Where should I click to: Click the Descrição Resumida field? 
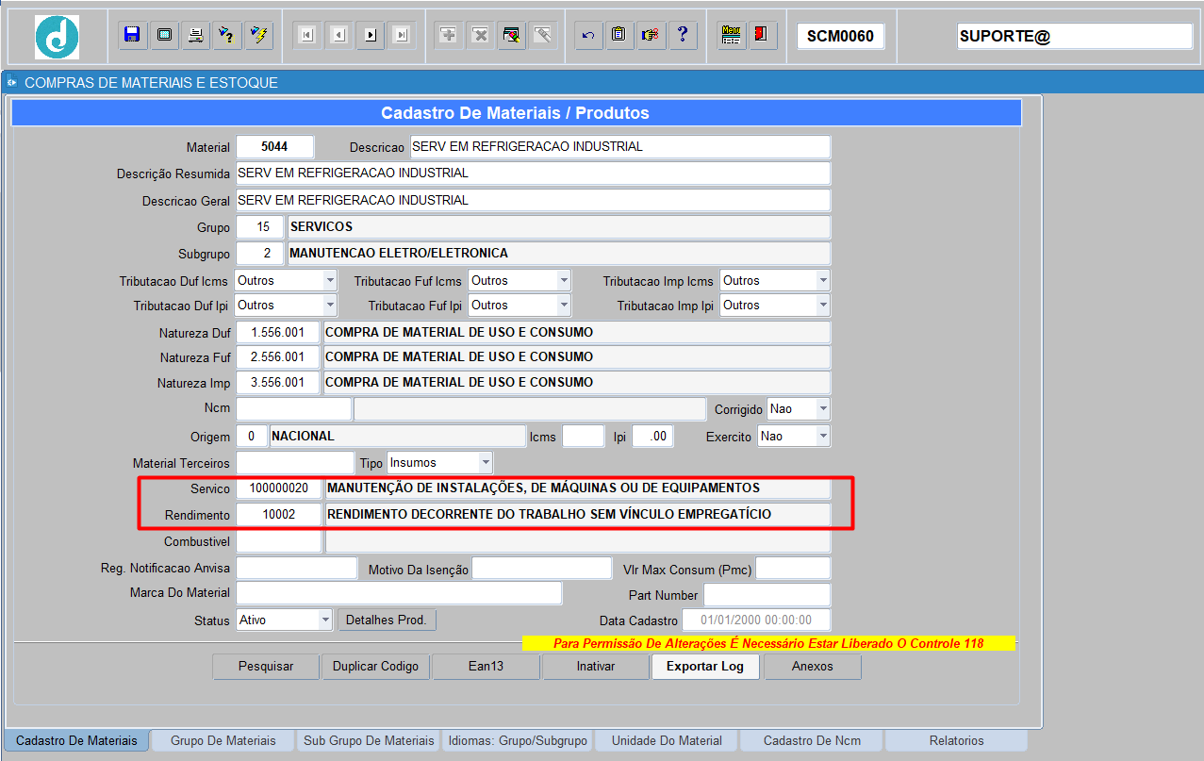(x=533, y=174)
